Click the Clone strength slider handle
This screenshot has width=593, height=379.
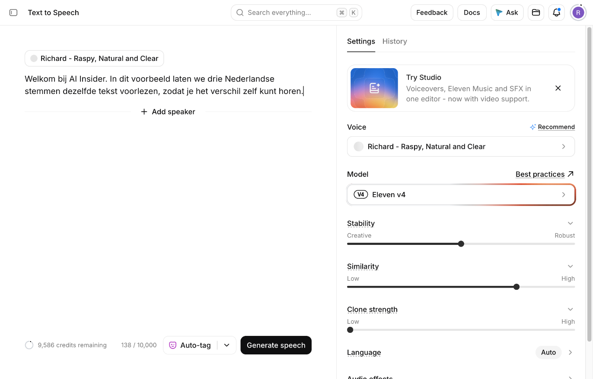(x=350, y=330)
